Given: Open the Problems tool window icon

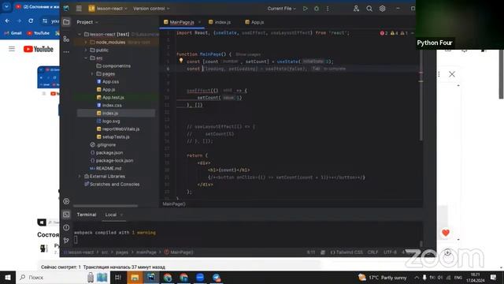Looking at the screenshot, I should click(66, 228).
